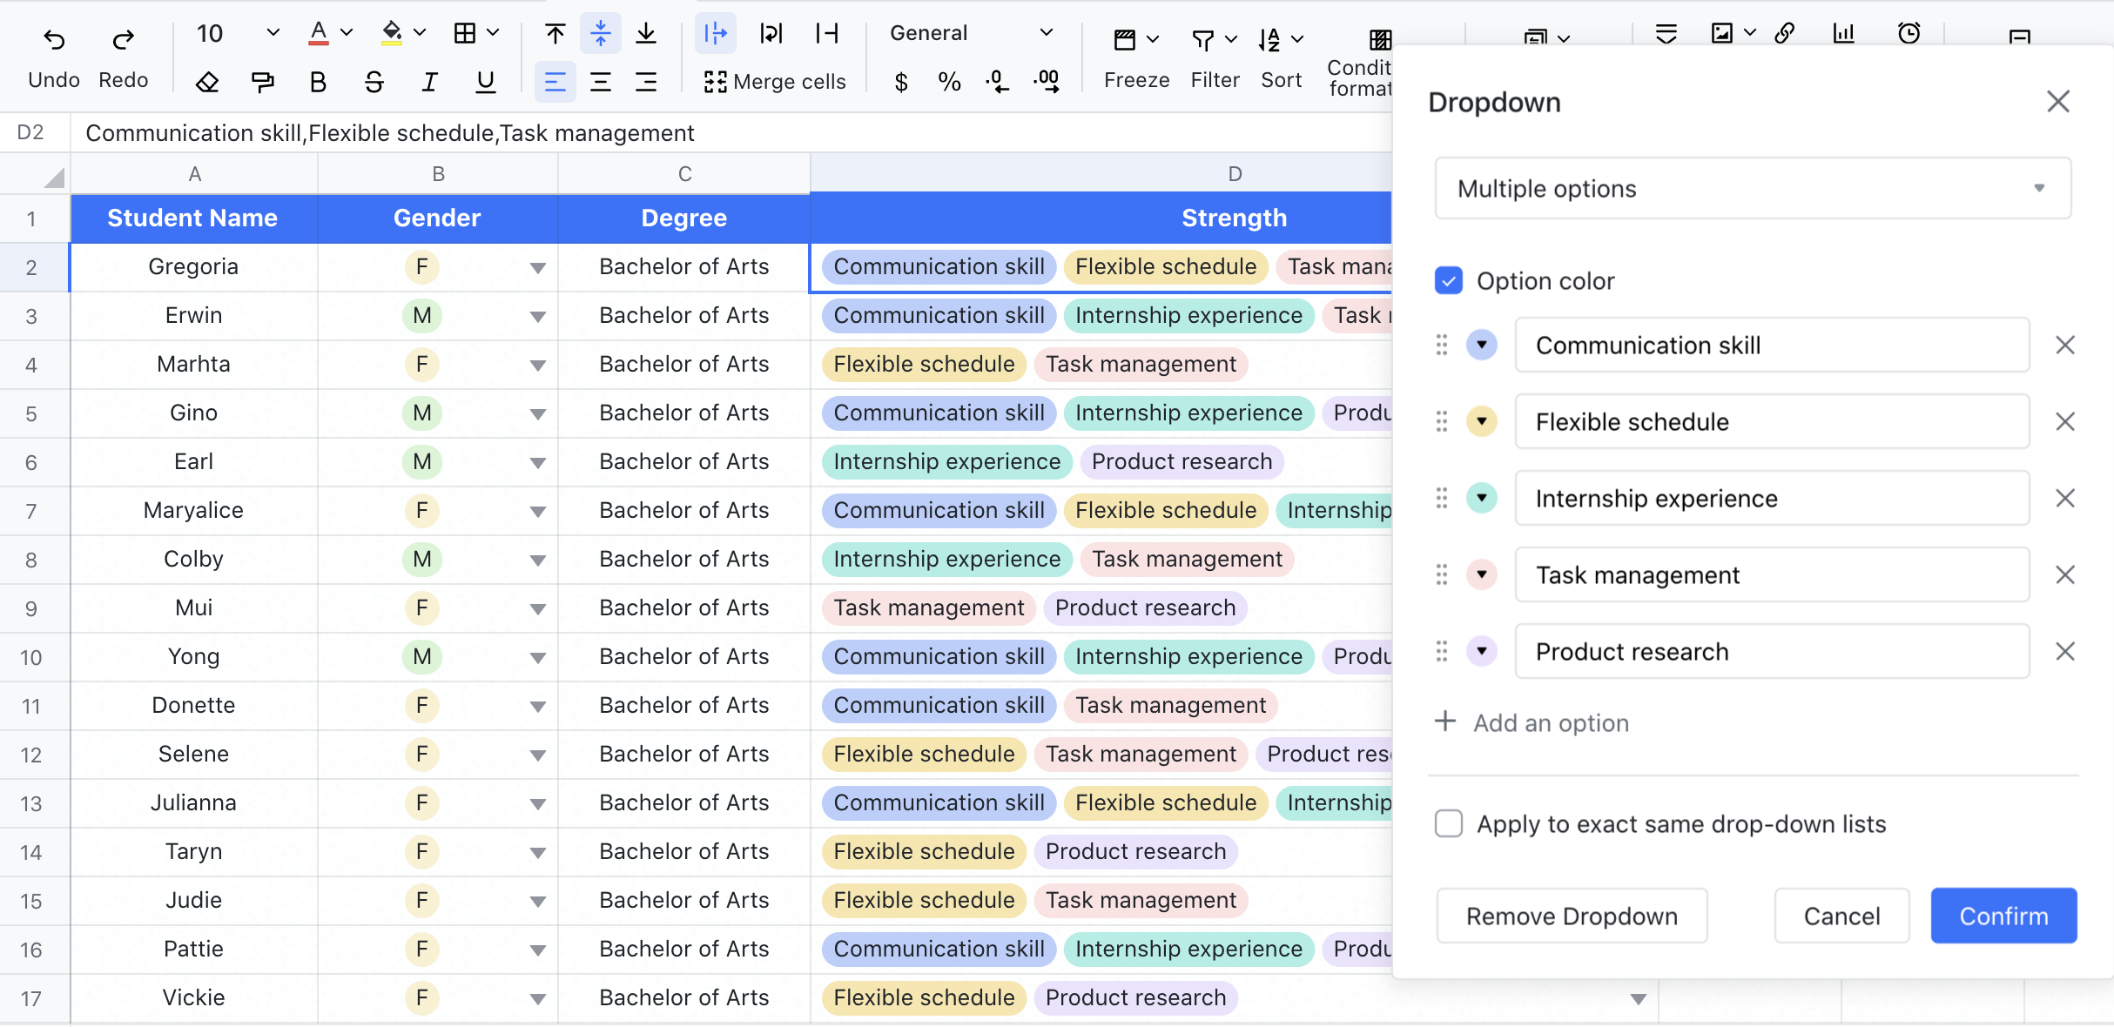Change color of Task management option

(x=1481, y=575)
